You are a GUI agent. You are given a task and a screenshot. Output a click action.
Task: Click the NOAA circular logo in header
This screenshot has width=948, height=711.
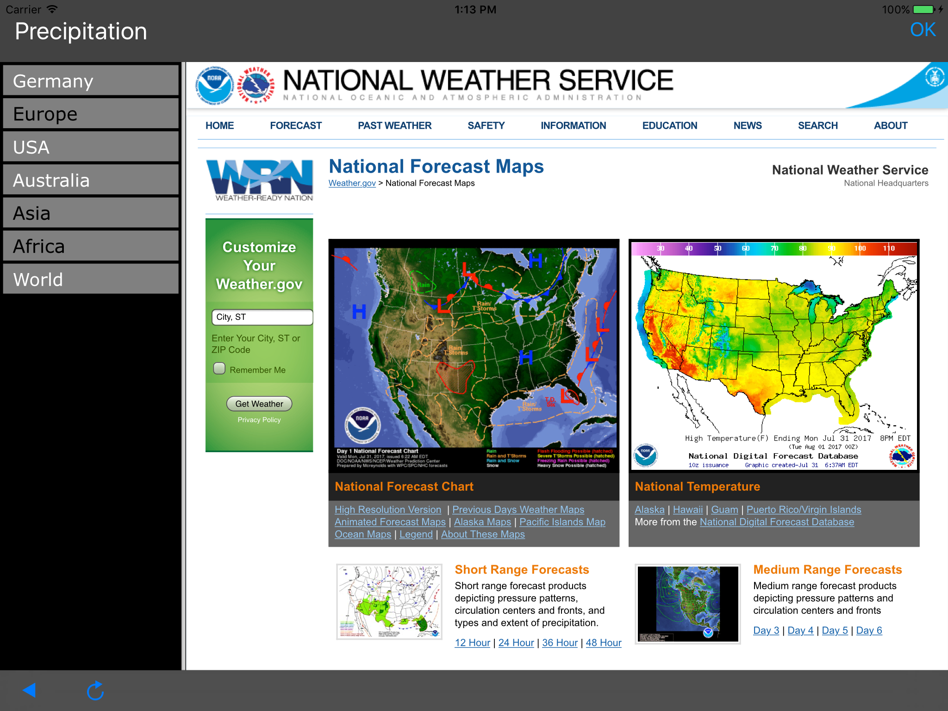[x=214, y=85]
